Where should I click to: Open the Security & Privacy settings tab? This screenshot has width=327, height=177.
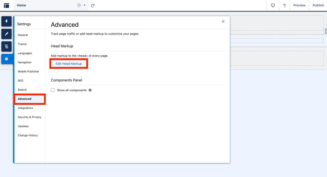pos(29,117)
